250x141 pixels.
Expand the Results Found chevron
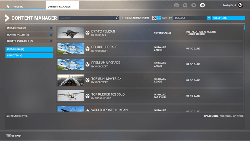(123, 18)
